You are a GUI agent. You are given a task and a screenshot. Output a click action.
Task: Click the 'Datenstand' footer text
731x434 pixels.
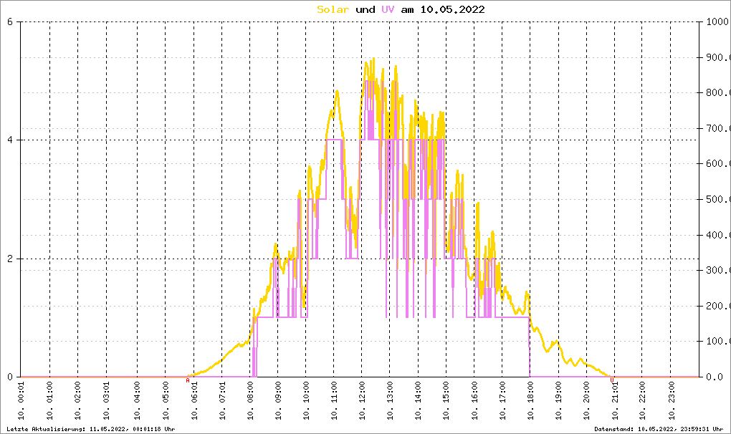pyautogui.click(x=659, y=429)
